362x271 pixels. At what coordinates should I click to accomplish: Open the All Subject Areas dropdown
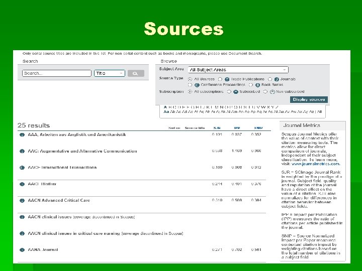tap(238, 70)
